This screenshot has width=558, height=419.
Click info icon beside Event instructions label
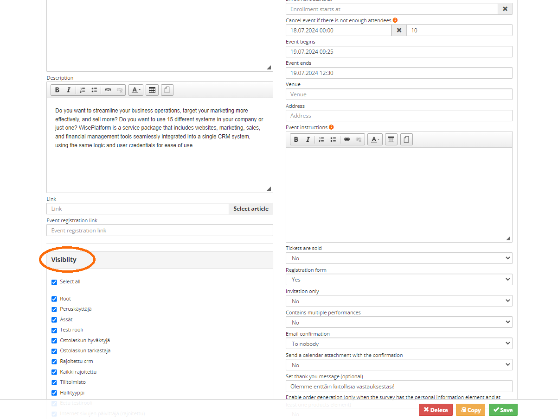point(332,127)
